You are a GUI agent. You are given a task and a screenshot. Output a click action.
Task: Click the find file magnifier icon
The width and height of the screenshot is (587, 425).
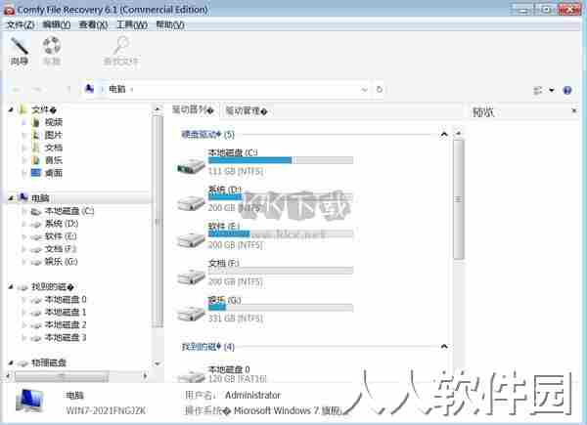click(x=121, y=51)
